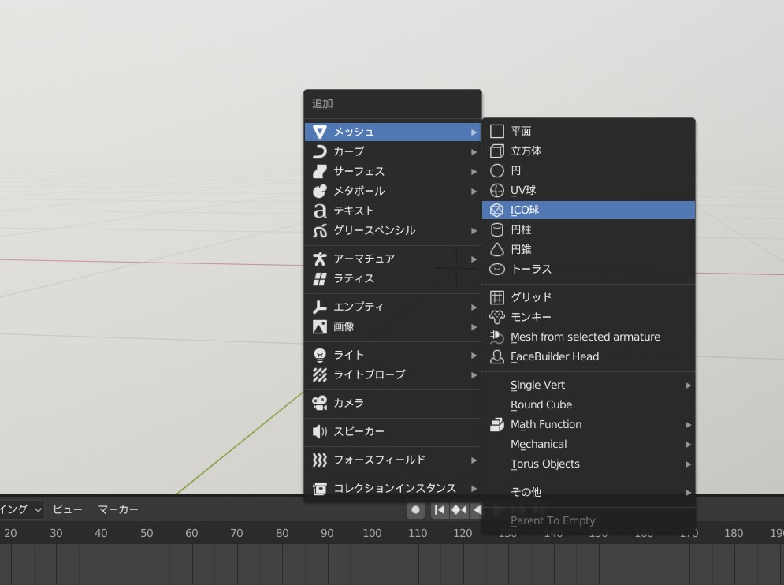
Task: Expand the Mechanical submenu arrow
Action: click(688, 445)
